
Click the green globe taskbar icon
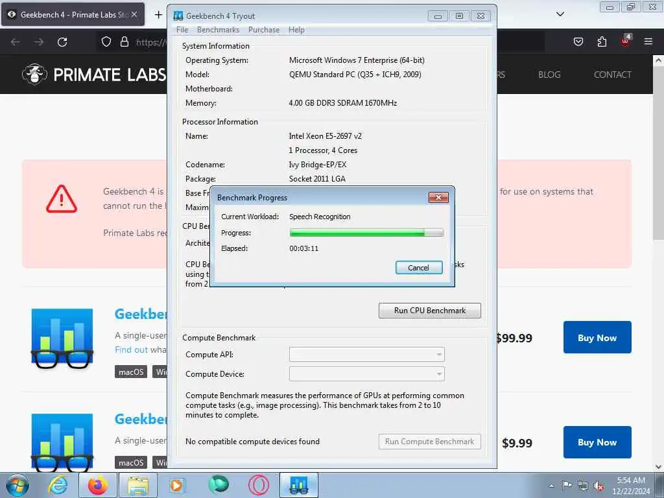pyautogui.click(x=219, y=484)
